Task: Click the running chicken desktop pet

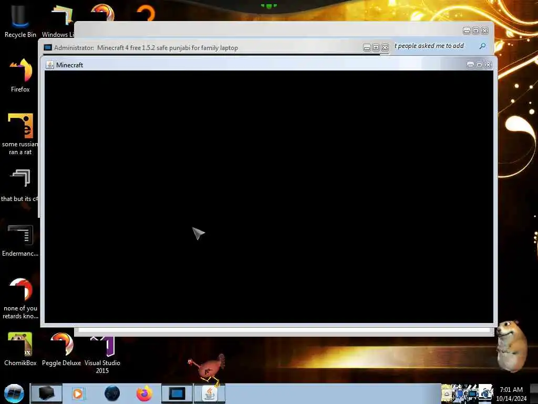Action: (207, 369)
